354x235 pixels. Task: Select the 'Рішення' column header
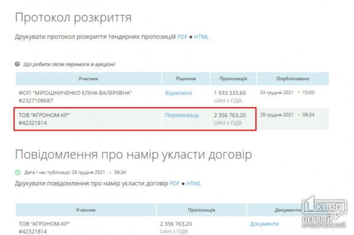pos(186,79)
